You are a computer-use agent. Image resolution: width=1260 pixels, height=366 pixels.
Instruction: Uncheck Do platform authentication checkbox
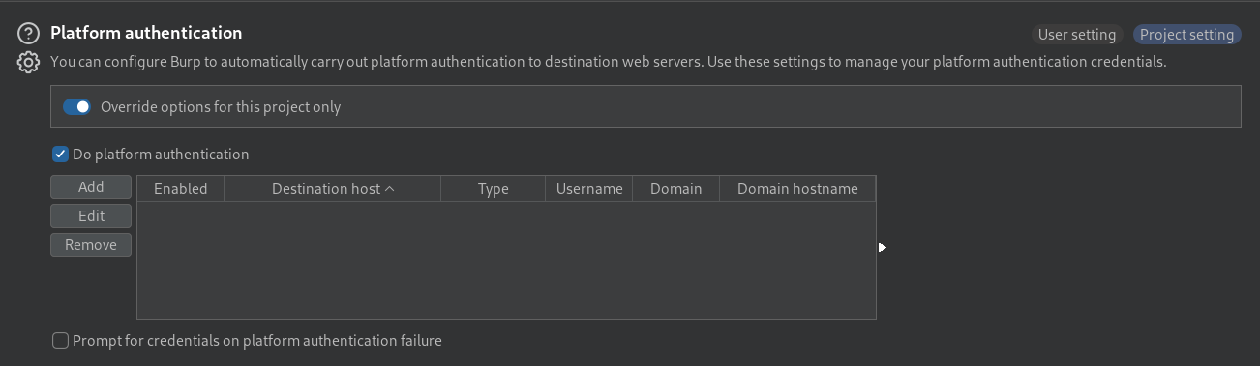pos(60,155)
